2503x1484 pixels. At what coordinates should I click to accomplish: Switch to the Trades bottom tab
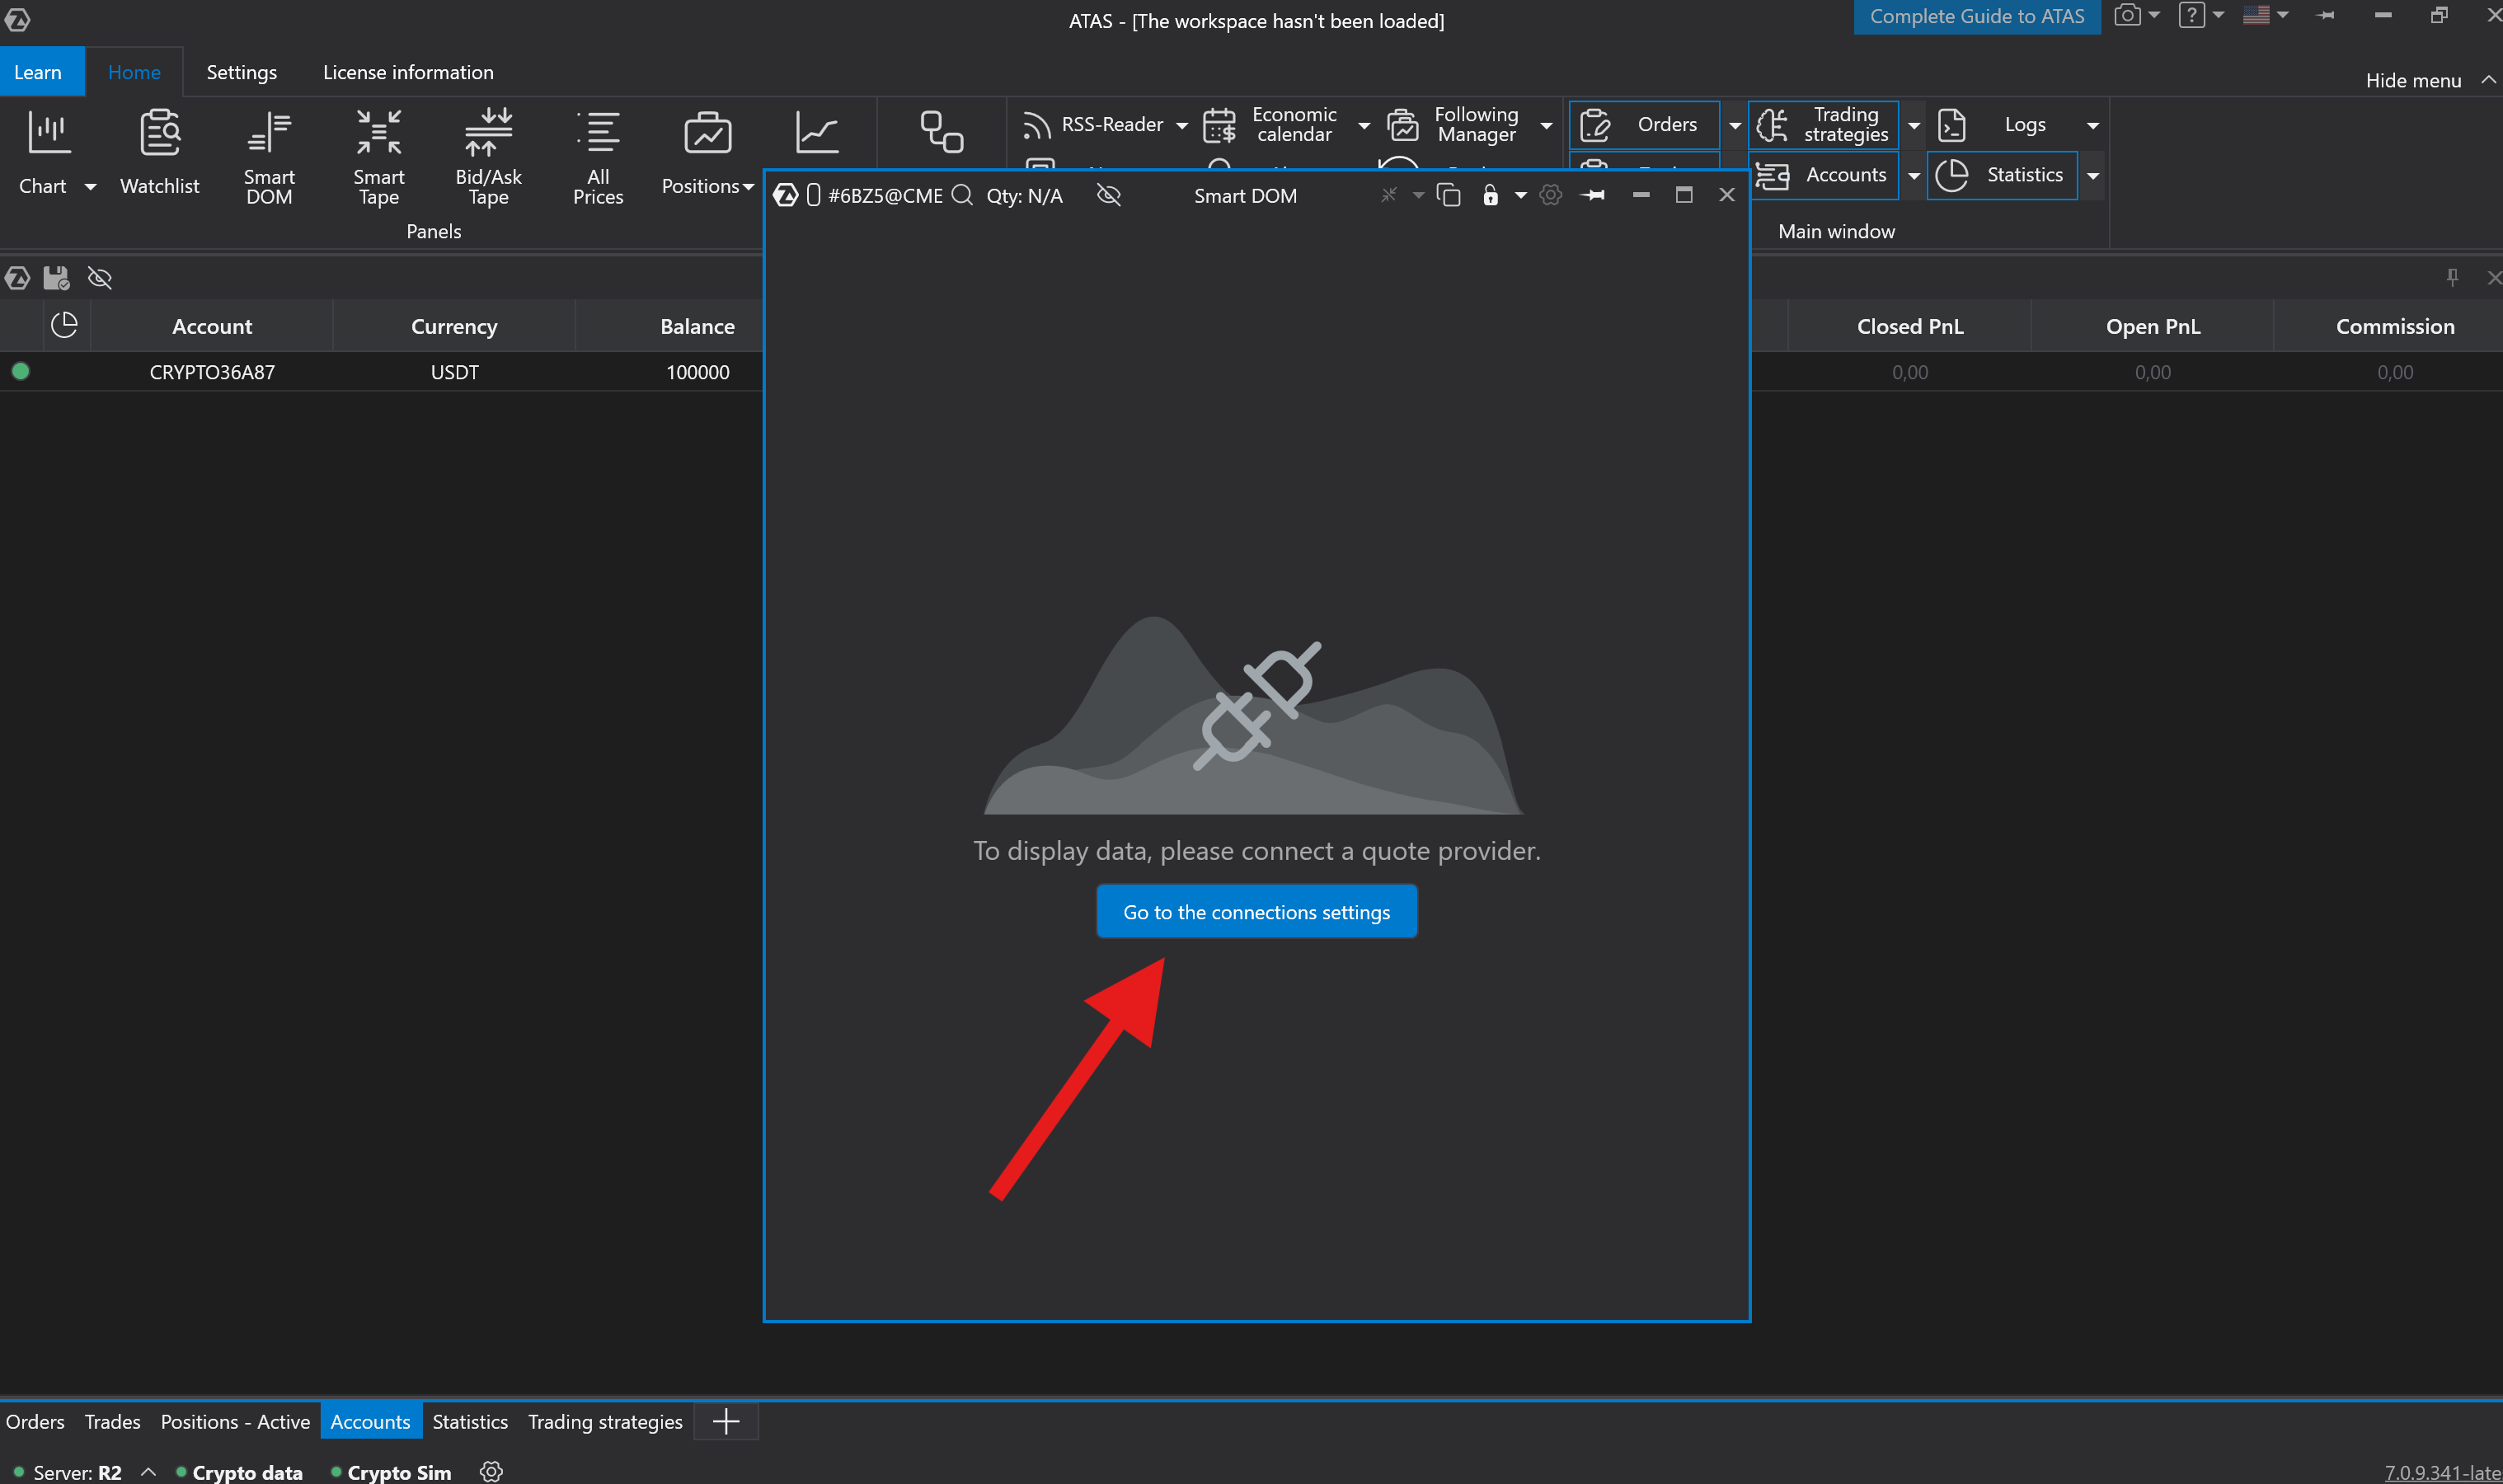[x=112, y=1421]
